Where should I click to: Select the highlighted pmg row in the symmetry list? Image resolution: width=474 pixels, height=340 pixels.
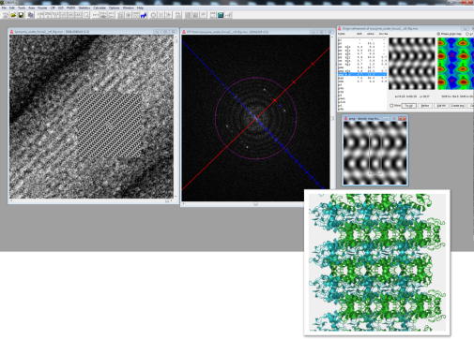point(362,74)
